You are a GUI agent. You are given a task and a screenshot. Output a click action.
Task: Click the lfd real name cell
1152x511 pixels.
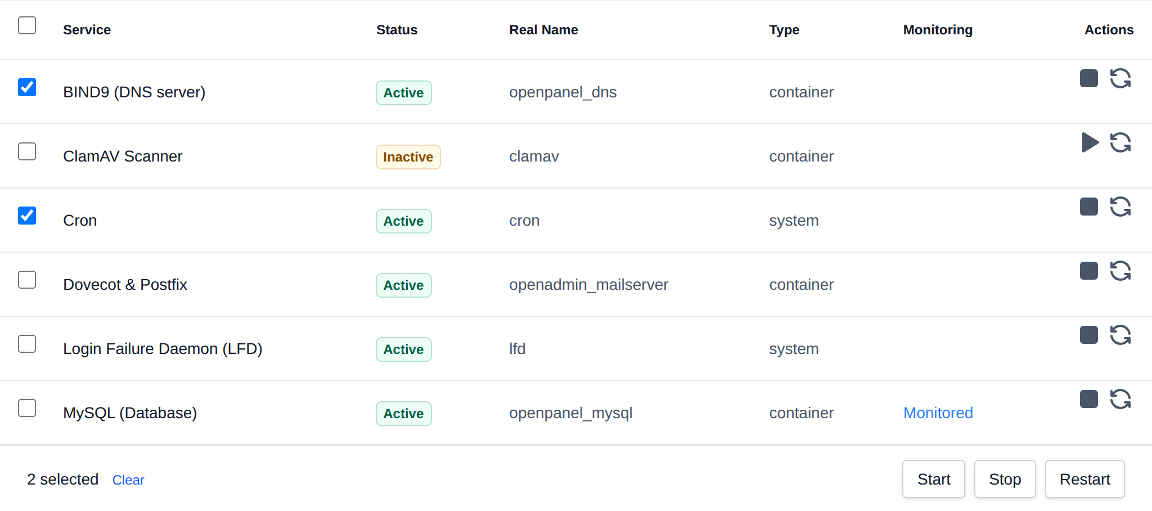(517, 349)
